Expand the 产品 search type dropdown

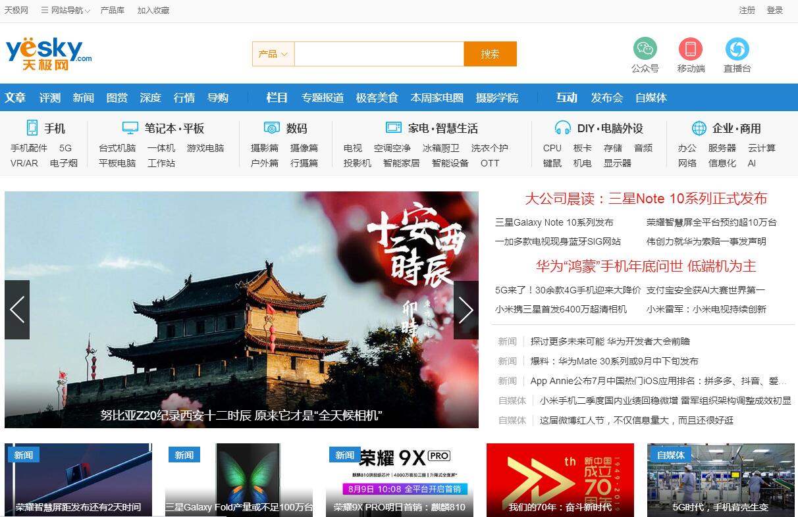[273, 54]
